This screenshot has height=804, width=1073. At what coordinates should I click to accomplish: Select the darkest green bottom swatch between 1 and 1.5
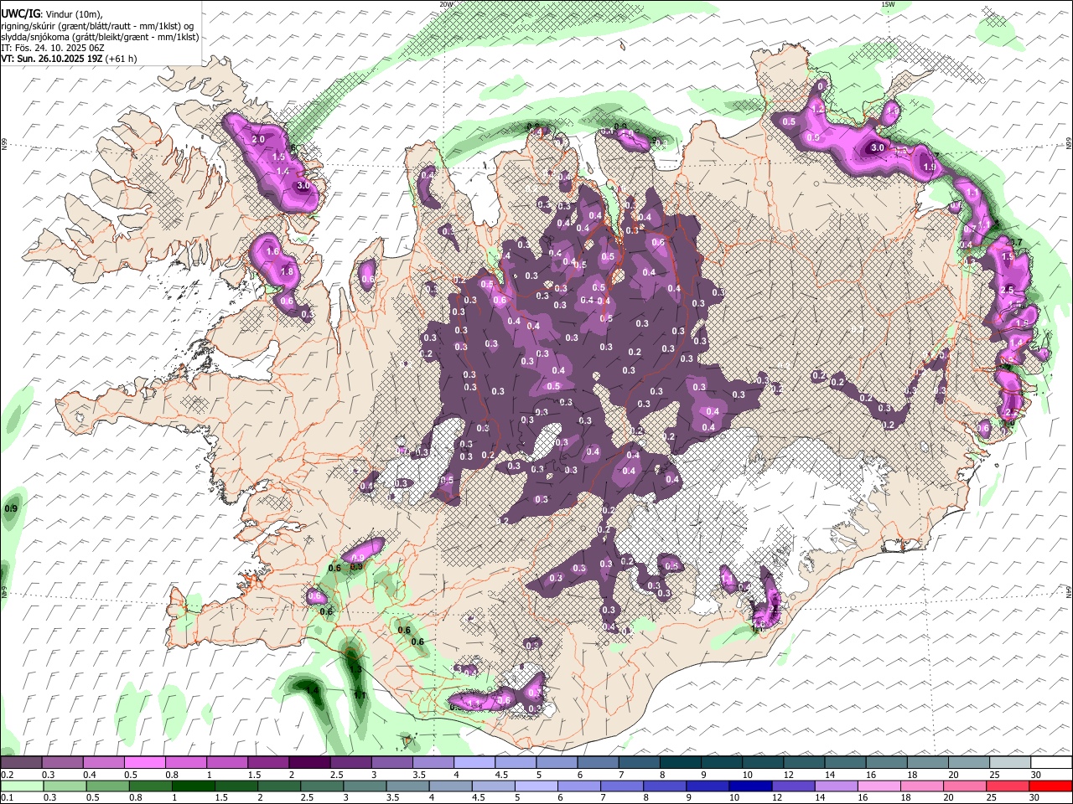click(x=192, y=786)
